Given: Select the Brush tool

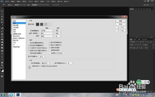Looking at the screenshot, I should (2, 31).
